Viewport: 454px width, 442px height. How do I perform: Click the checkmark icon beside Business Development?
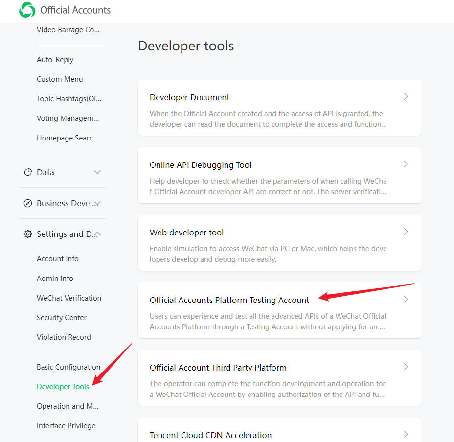(28, 203)
